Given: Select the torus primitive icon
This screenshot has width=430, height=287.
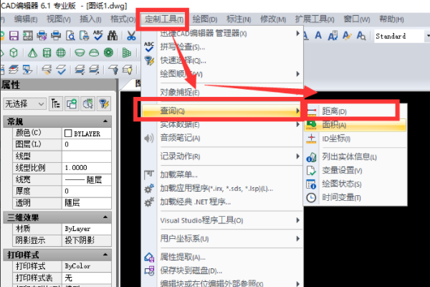Looking at the screenshot, I should point(109,52).
